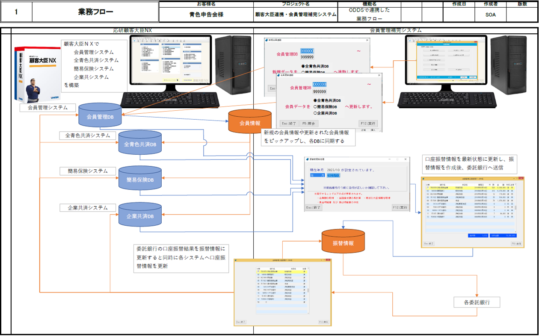539x336 pixels.
Task: Click the note starting 新規の会員情報や更新された
Action: coord(308,137)
